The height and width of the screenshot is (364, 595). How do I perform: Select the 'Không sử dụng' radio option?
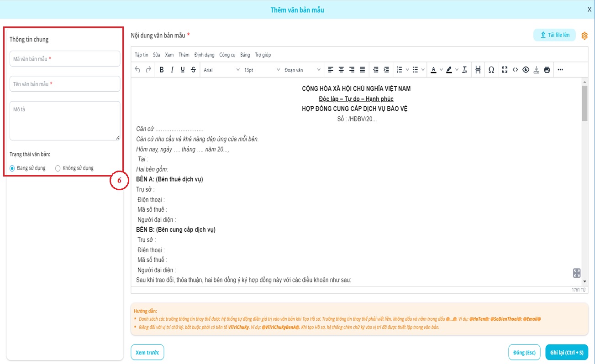(58, 168)
